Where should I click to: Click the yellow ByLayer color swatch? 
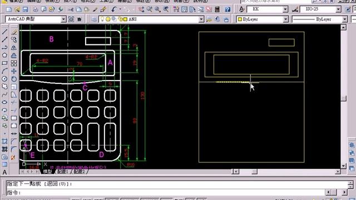point(240,19)
